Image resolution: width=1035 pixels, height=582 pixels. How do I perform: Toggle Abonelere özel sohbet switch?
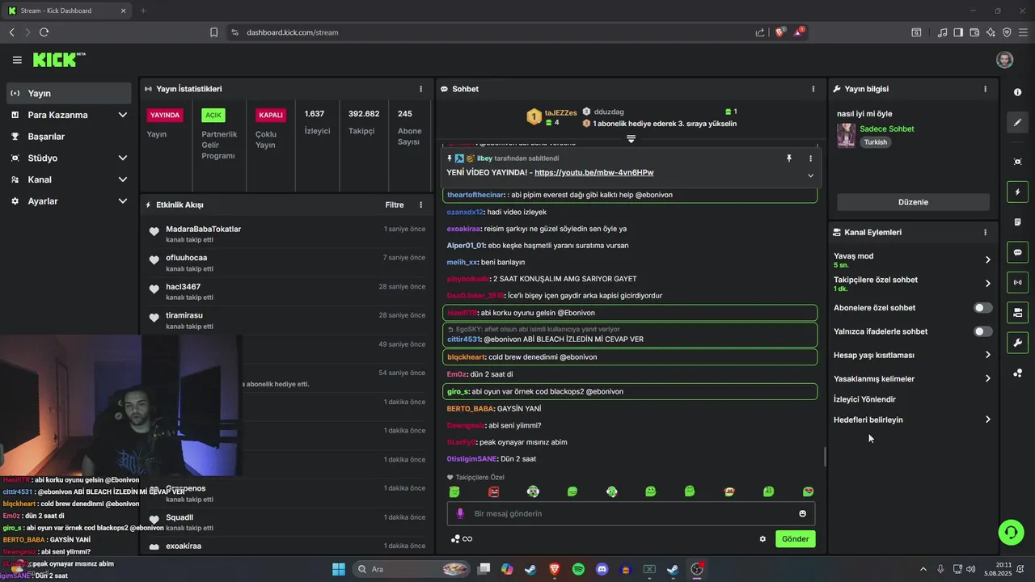(x=982, y=308)
